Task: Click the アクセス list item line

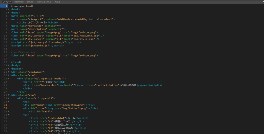Action: tap(54, 131)
